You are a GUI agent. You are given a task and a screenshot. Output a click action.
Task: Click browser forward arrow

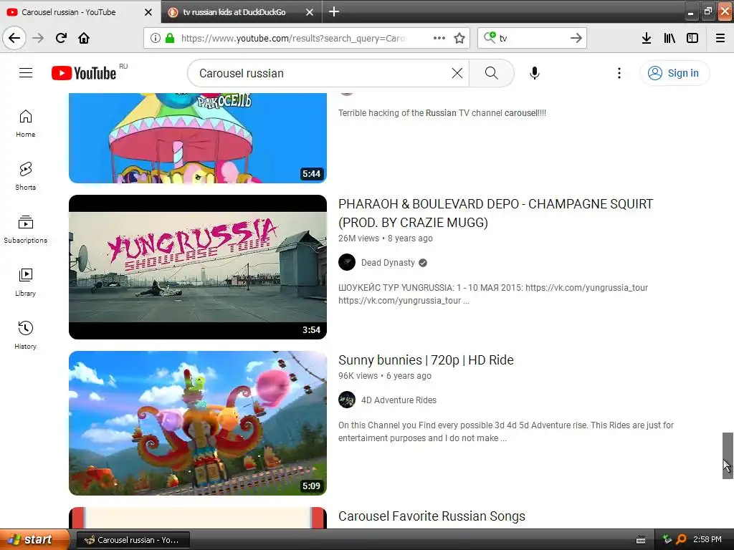(39, 38)
